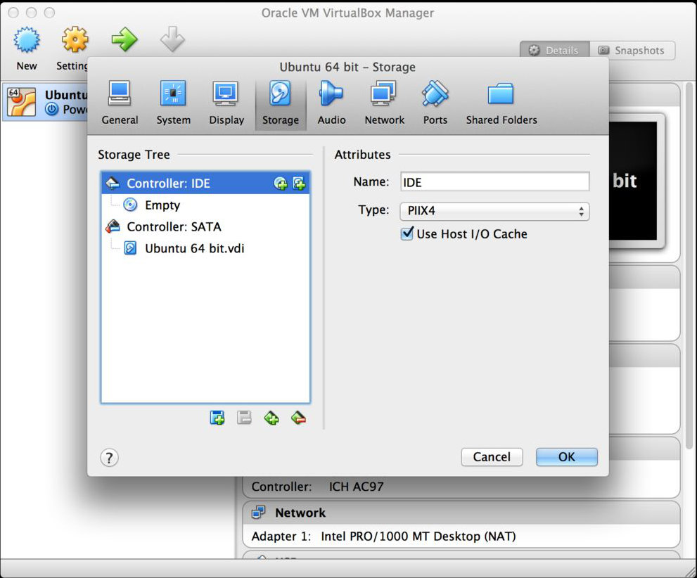Switch to Details view in VirtualBox Manager
Viewport: 697px width, 578px height.
pyautogui.click(x=555, y=50)
